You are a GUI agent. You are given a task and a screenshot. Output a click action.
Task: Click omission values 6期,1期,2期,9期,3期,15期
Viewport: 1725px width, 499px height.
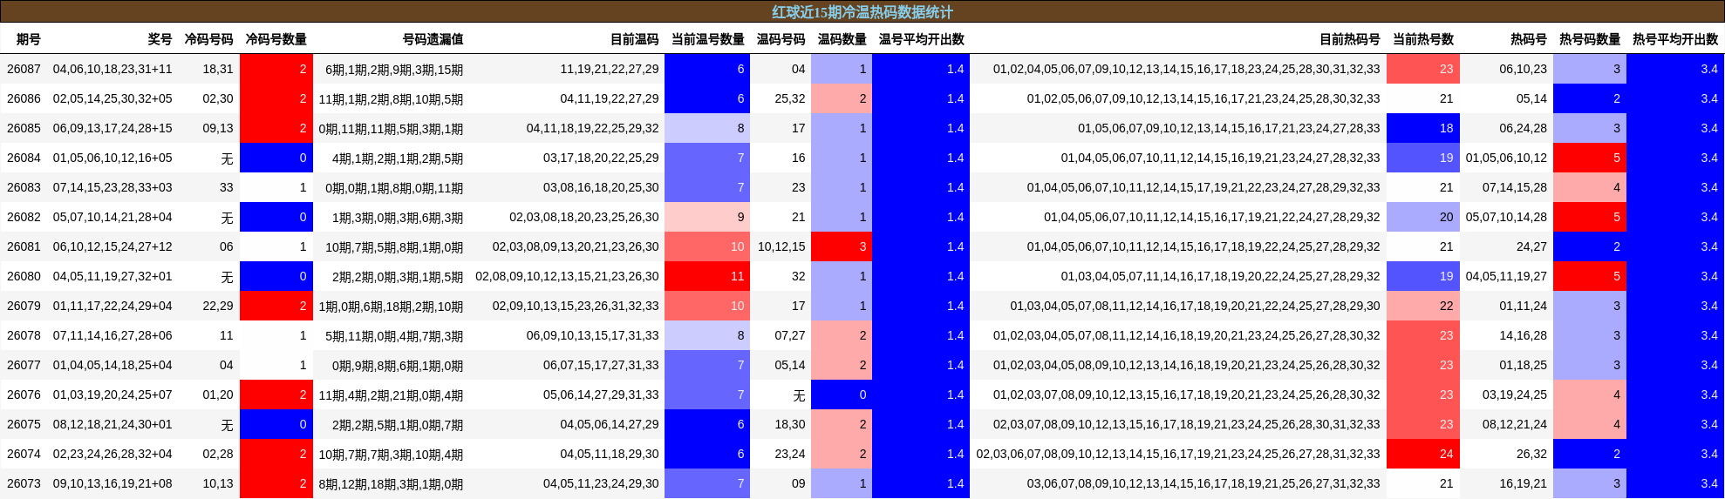point(394,70)
